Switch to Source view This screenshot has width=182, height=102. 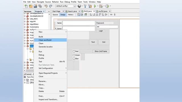(55, 14)
